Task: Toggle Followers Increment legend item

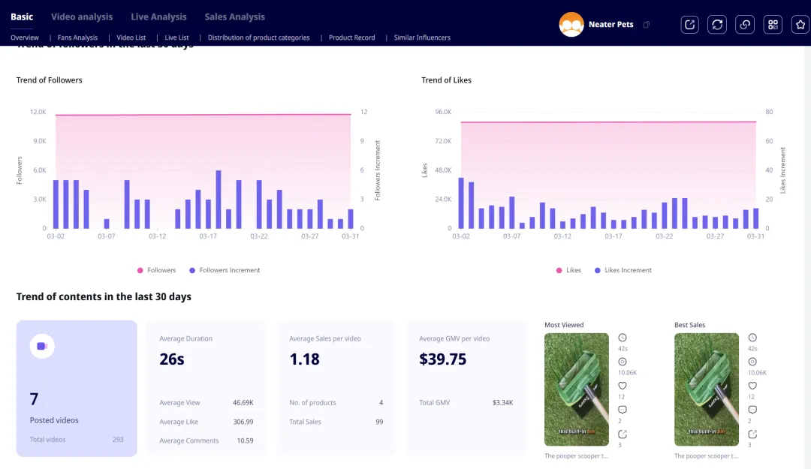Action: (x=225, y=270)
